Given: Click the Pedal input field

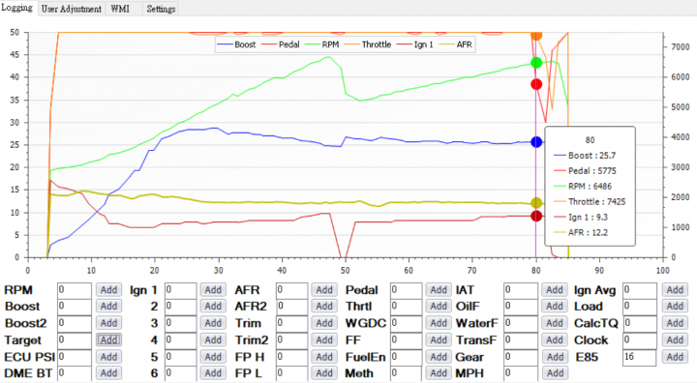Looking at the screenshot, I should click(x=406, y=290).
